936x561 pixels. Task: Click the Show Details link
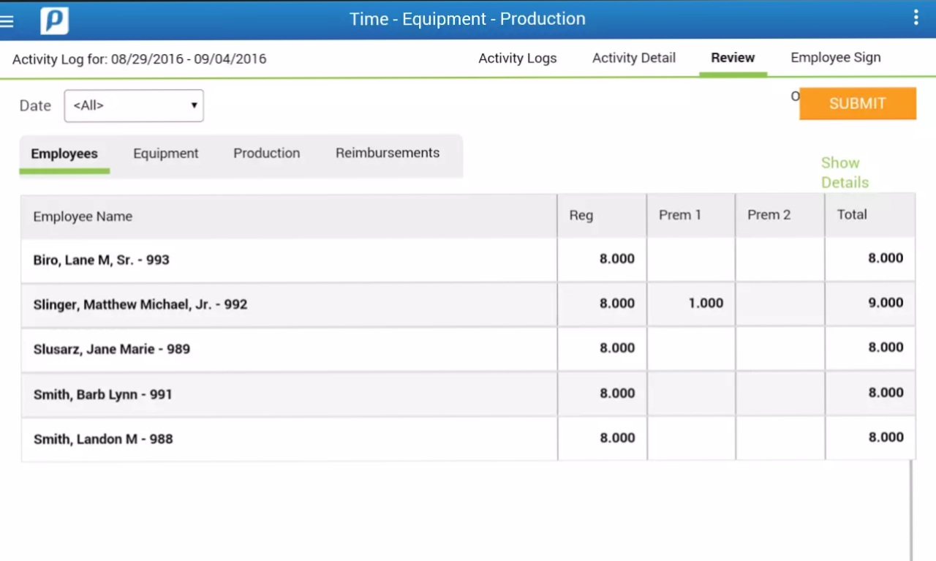click(x=844, y=173)
